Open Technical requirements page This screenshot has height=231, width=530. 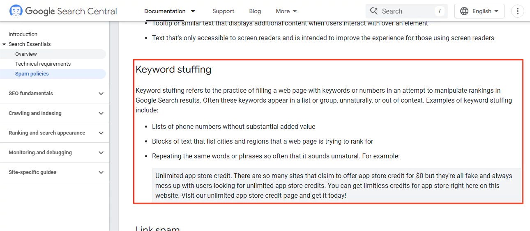coord(43,64)
